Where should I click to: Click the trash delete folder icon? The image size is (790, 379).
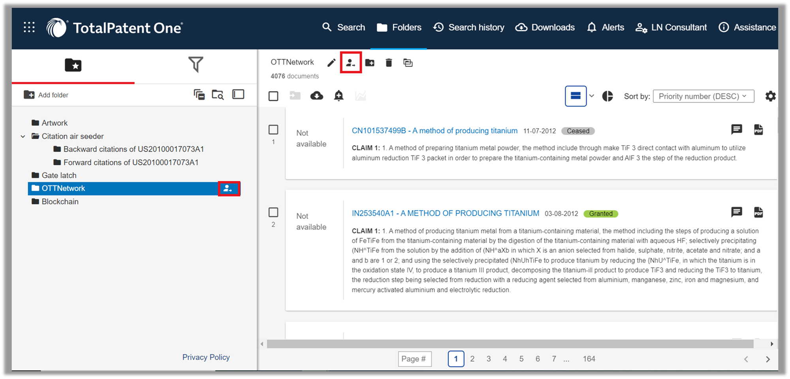(389, 63)
